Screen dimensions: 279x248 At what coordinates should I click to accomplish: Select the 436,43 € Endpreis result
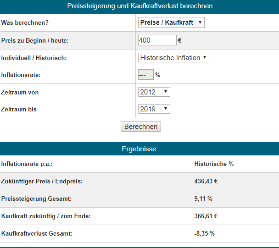click(x=206, y=182)
